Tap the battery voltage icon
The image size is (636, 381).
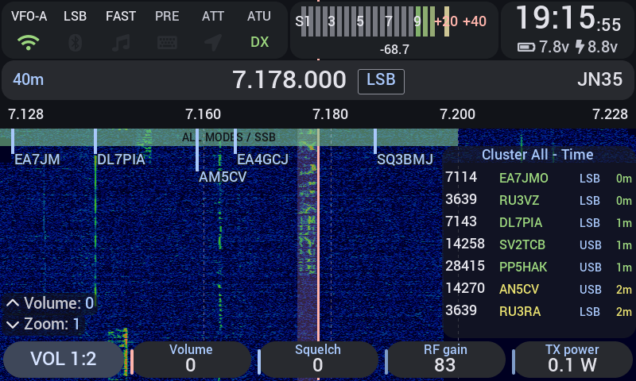(x=526, y=48)
